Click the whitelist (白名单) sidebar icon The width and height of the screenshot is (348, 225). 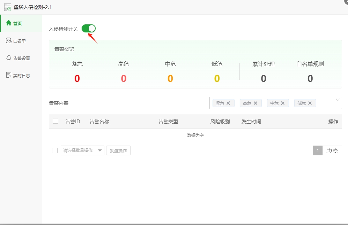point(9,40)
